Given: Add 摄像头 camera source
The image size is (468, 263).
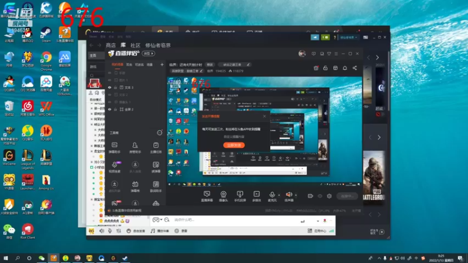Looking at the screenshot, I should tap(223, 196).
